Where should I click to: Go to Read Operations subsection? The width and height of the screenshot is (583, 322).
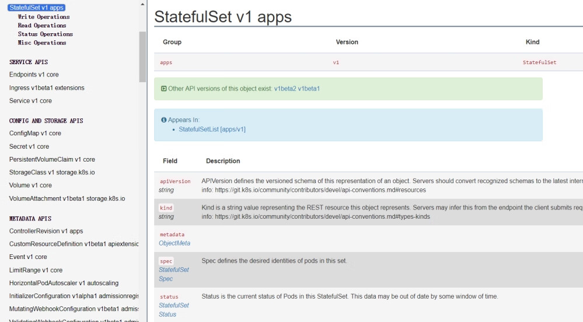point(42,26)
